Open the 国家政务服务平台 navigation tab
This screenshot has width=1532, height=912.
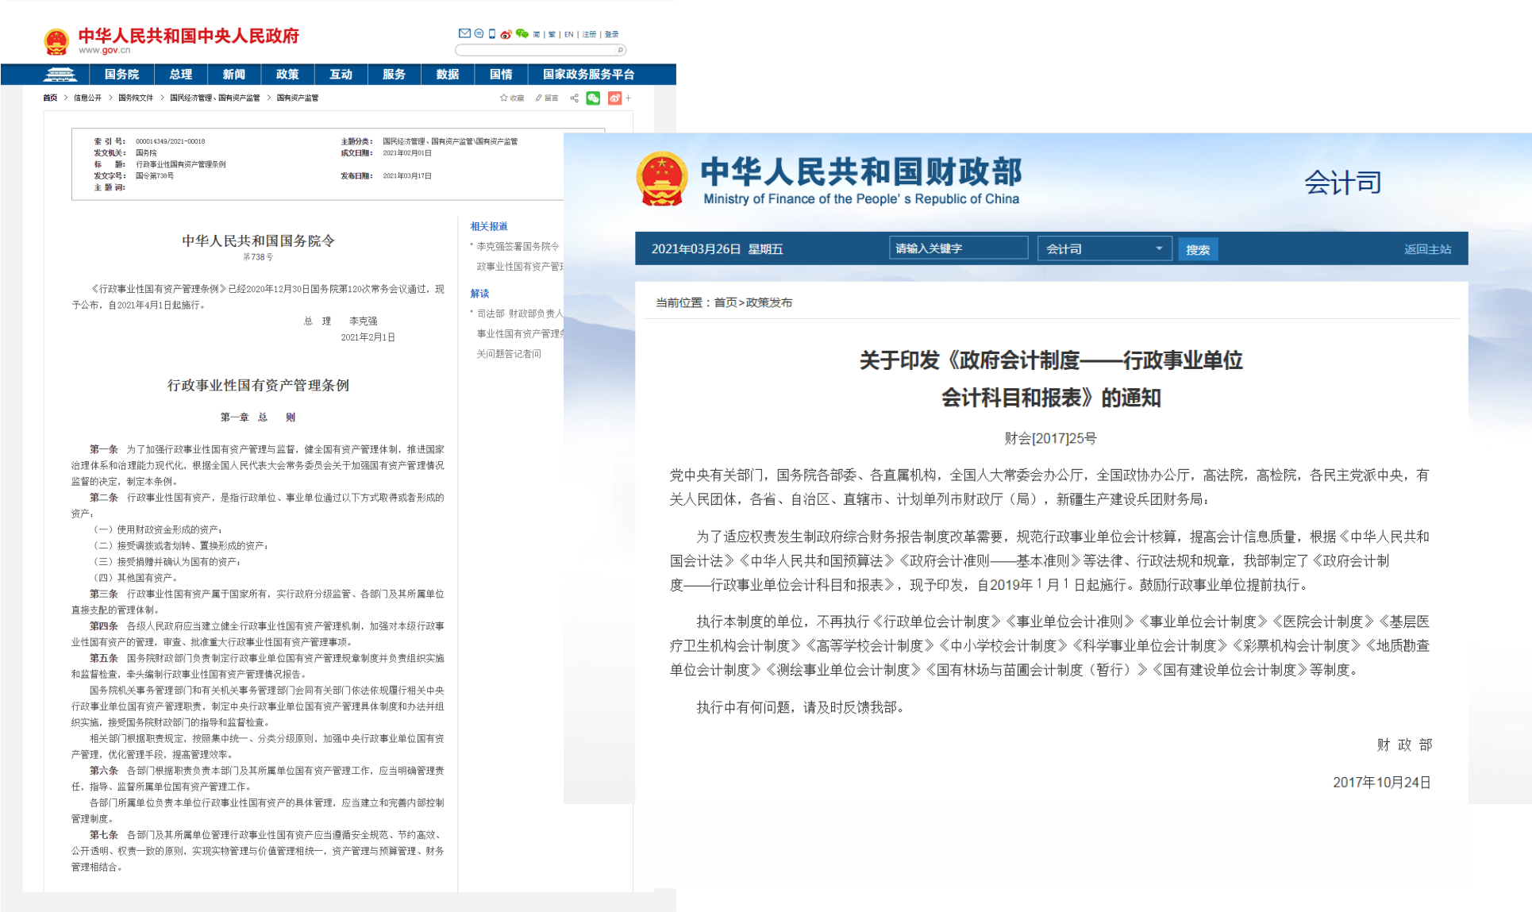click(x=588, y=75)
